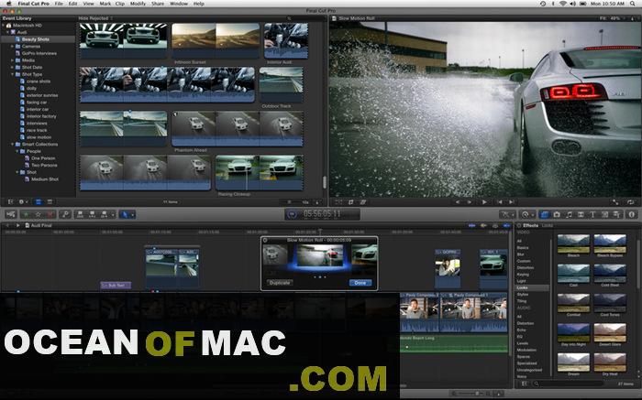The height and width of the screenshot is (400, 642).
Task: Toggle timeline solo button
Action: click(495, 225)
